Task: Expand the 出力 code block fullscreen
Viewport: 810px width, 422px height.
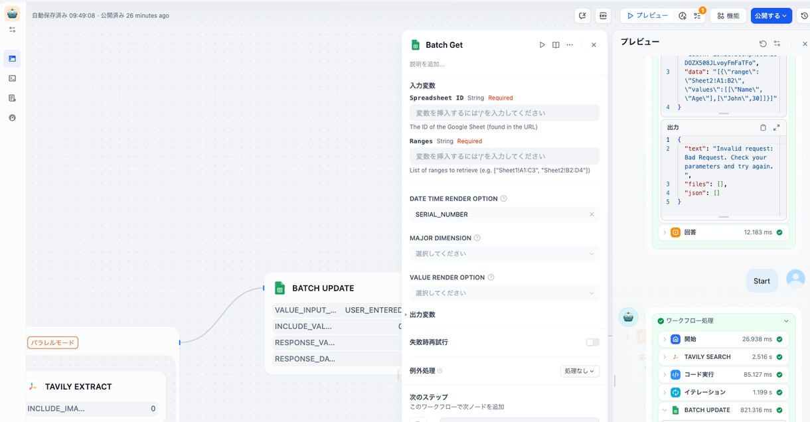Action: (x=776, y=127)
